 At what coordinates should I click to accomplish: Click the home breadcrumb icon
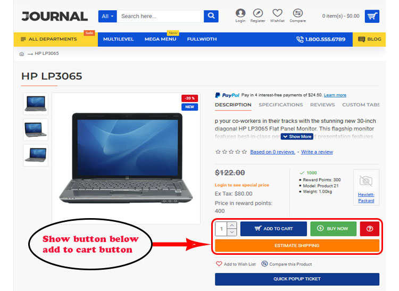tap(22, 54)
